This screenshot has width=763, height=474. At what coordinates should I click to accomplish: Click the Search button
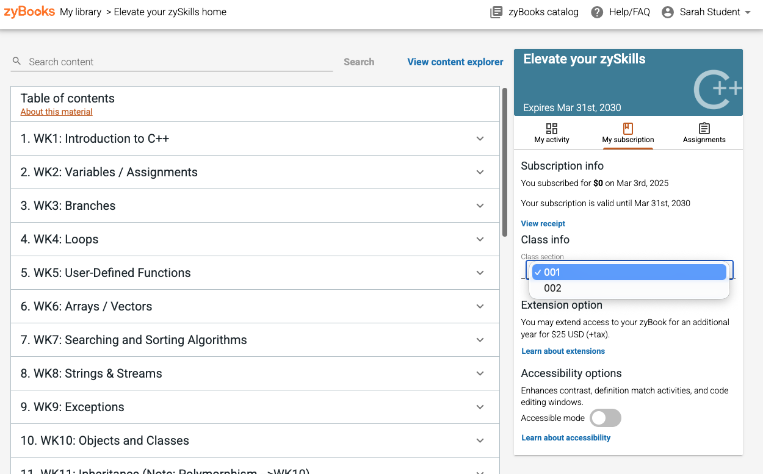(359, 62)
